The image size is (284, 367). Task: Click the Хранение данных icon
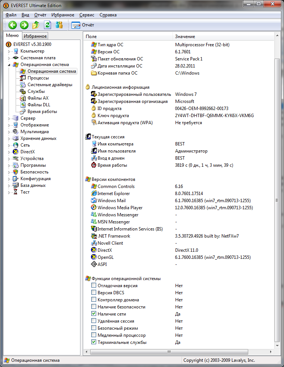click(16, 138)
